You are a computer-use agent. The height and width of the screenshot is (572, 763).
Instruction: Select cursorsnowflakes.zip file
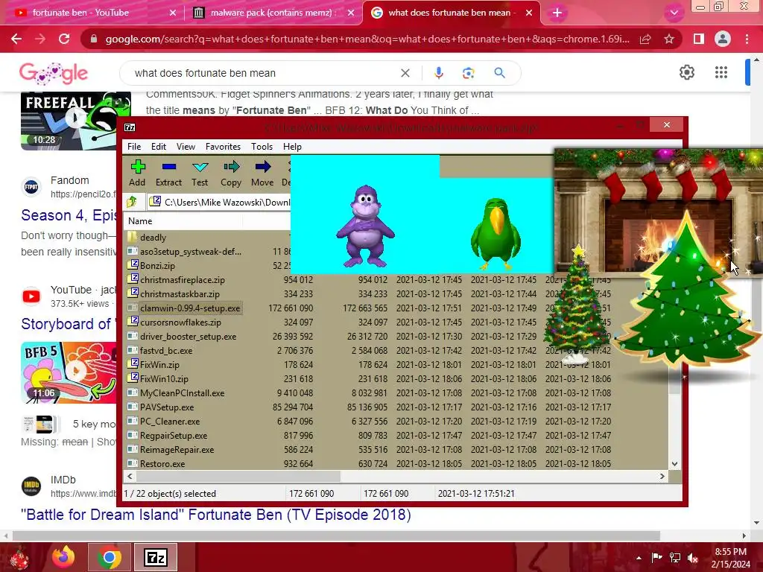click(x=180, y=322)
